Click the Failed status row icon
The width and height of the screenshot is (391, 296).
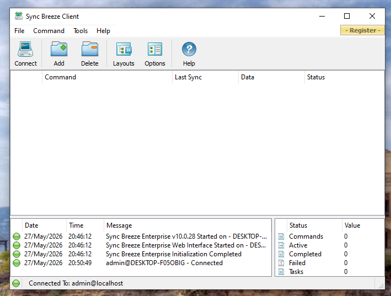click(x=281, y=263)
